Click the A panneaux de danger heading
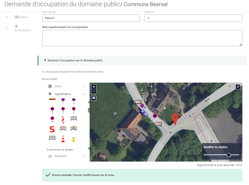The width and height of the screenshot is (249, 185). 60,150
